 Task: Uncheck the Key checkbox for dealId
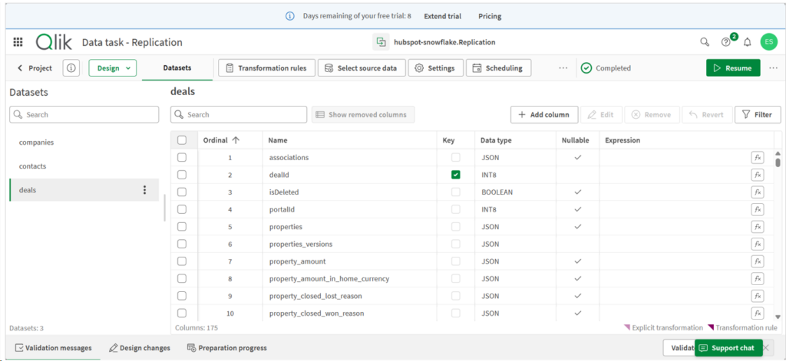(456, 175)
